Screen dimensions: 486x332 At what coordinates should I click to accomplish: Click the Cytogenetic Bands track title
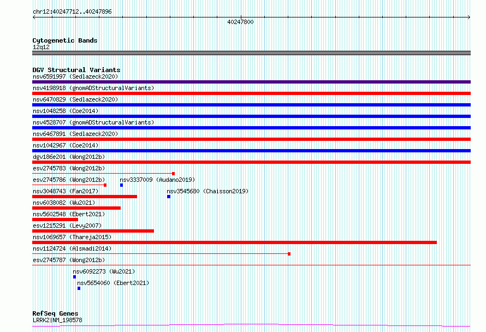(x=65, y=40)
